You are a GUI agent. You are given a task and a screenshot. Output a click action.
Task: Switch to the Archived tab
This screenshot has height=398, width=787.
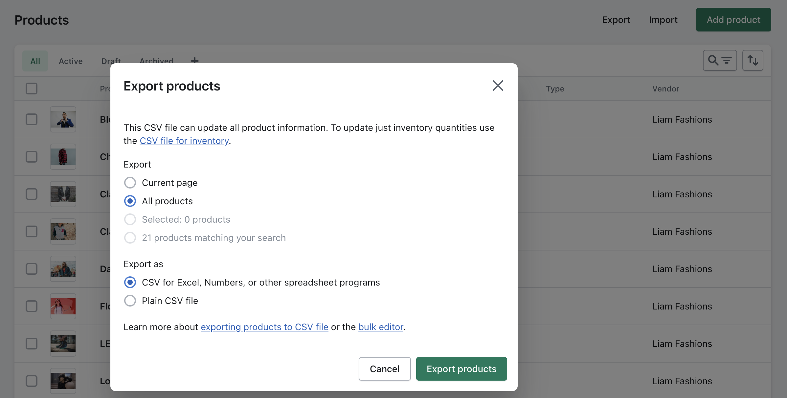click(x=156, y=61)
